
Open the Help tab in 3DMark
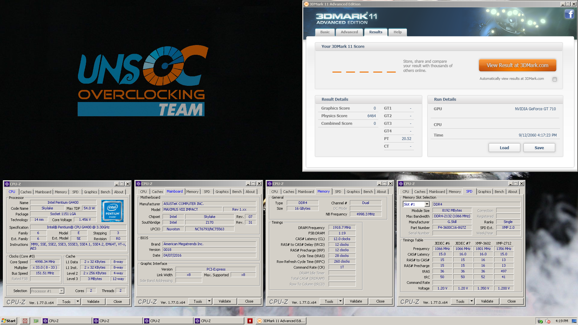[x=397, y=32]
